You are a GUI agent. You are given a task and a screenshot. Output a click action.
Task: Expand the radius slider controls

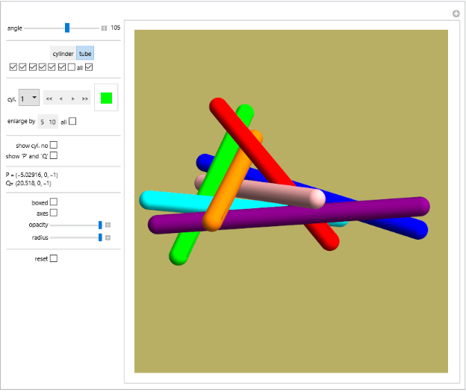(x=108, y=237)
